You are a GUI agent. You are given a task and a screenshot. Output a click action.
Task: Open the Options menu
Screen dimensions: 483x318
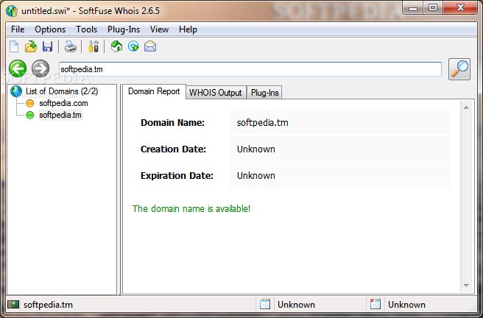coord(50,29)
